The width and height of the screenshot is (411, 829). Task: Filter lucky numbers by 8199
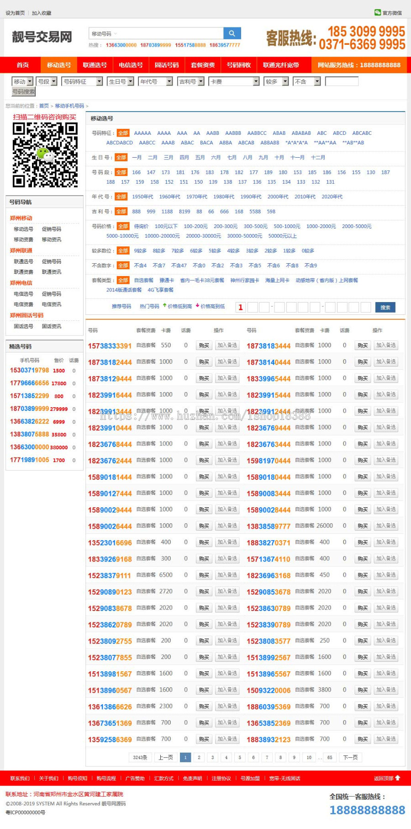click(184, 212)
